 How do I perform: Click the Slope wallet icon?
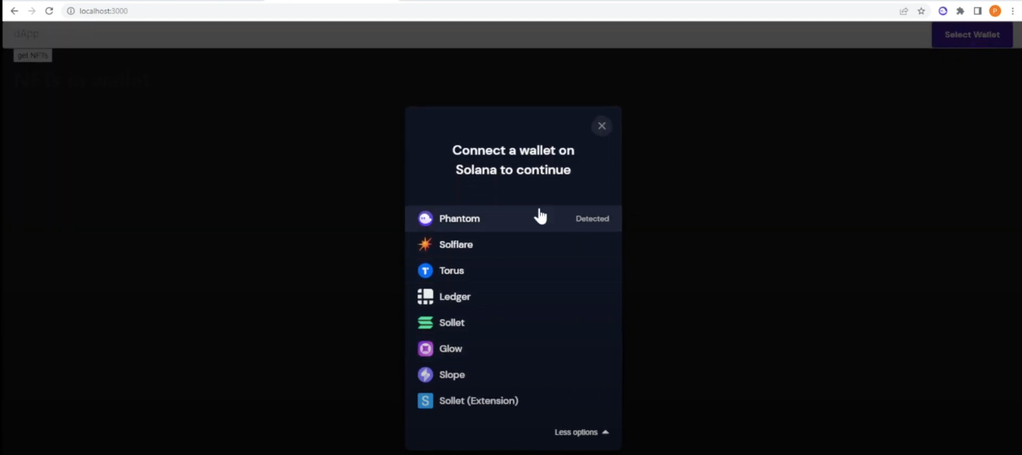tap(425, 374)
